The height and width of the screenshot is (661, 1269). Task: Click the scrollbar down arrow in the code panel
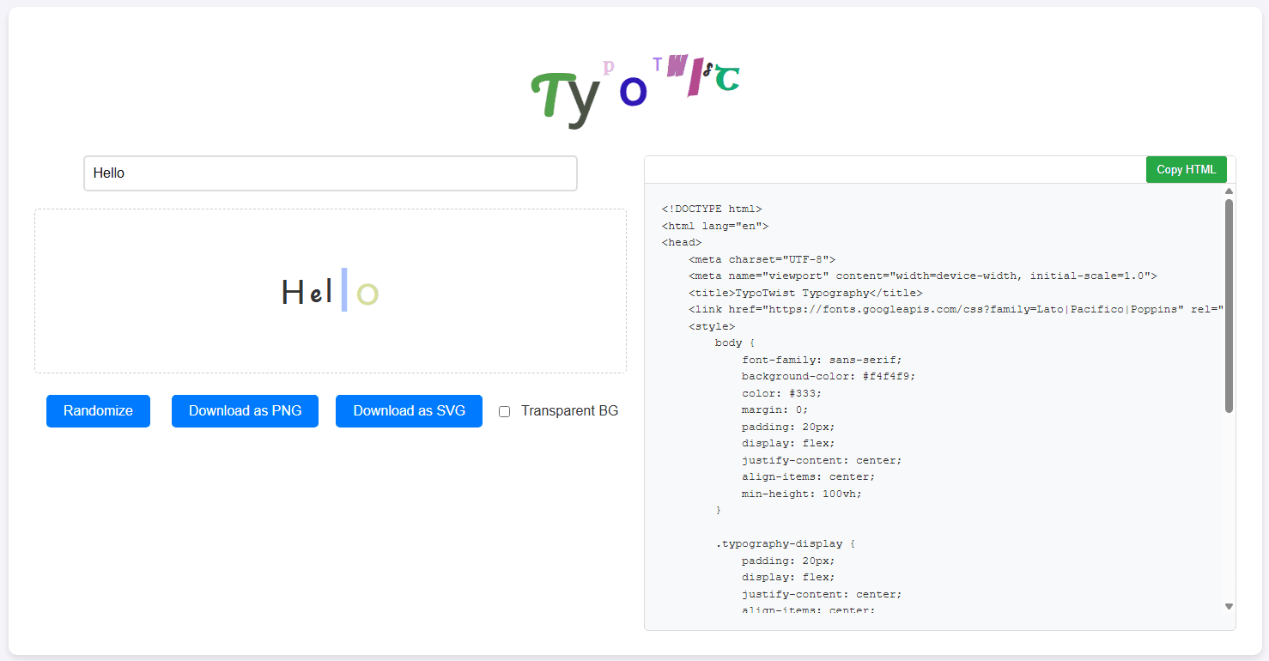pyautogui.click(x=1229, y=606)
